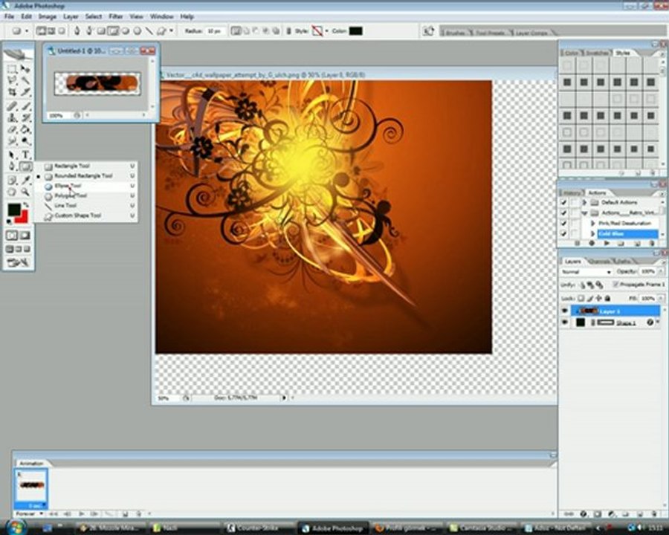Viewport: 669px width, 535px height.
Task: Select the Type tool in toolbox
Action: pyautogui.click(x=25, y=155)
